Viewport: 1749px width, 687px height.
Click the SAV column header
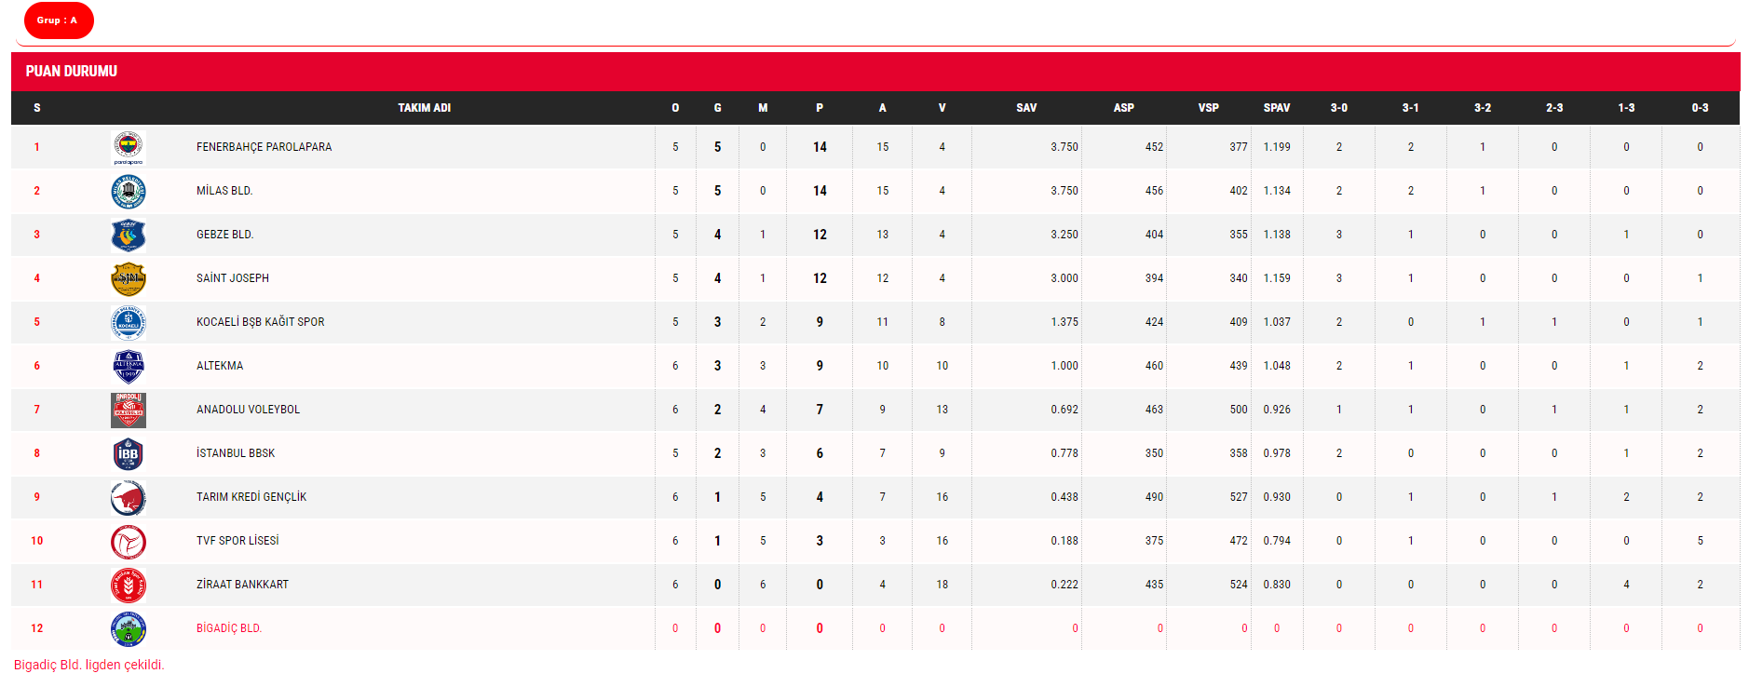[1026, 108]
